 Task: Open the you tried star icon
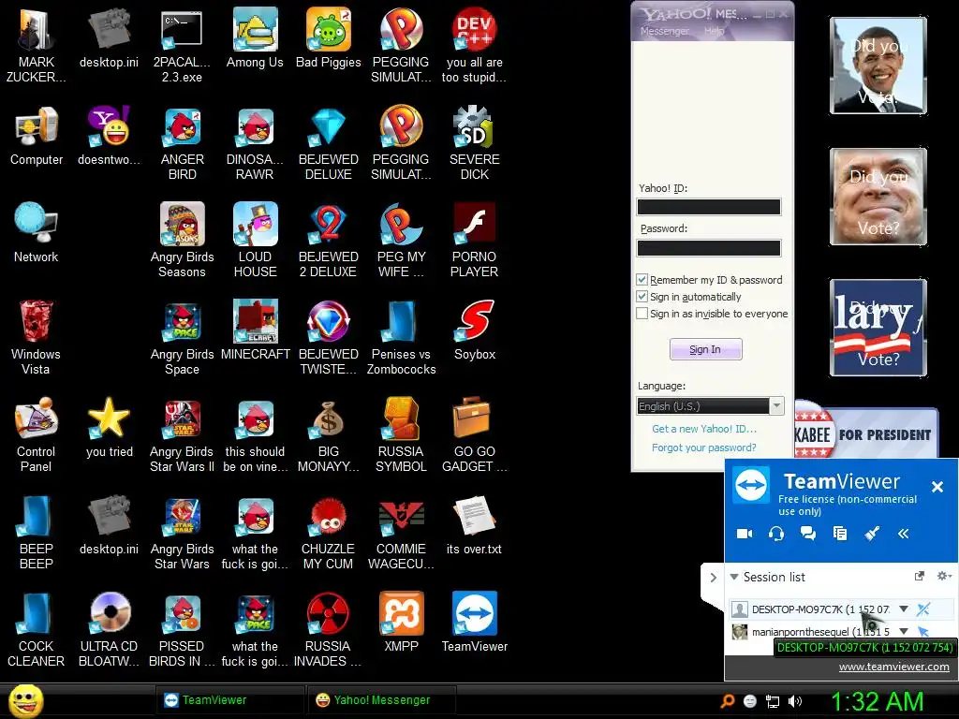(109, 428)
